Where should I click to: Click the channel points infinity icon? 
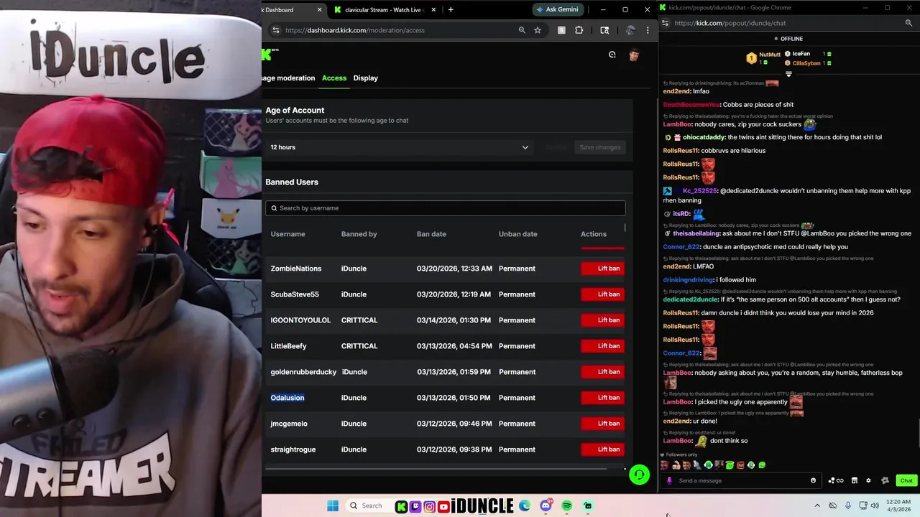pos(836,480)
